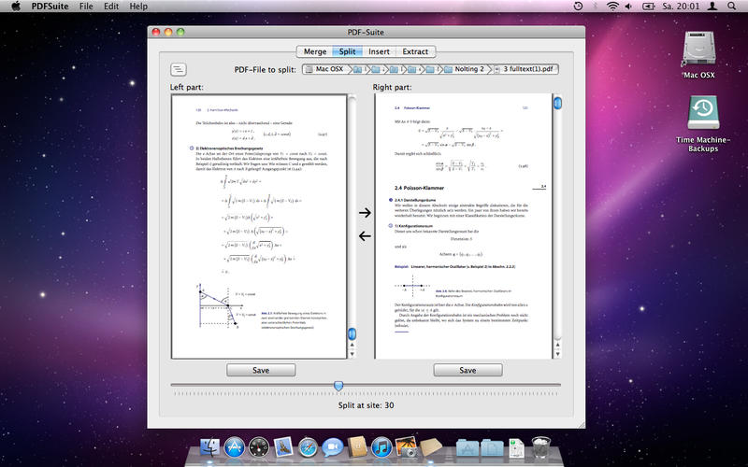Click the right arrow between page previews
Image resolution: width=748 pixels, height=467 pixels.
(x=365, y=214)
